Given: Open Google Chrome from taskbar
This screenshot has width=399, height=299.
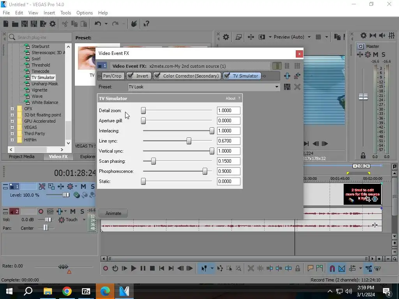Looking at the screenshot, I should coord(67,291).
